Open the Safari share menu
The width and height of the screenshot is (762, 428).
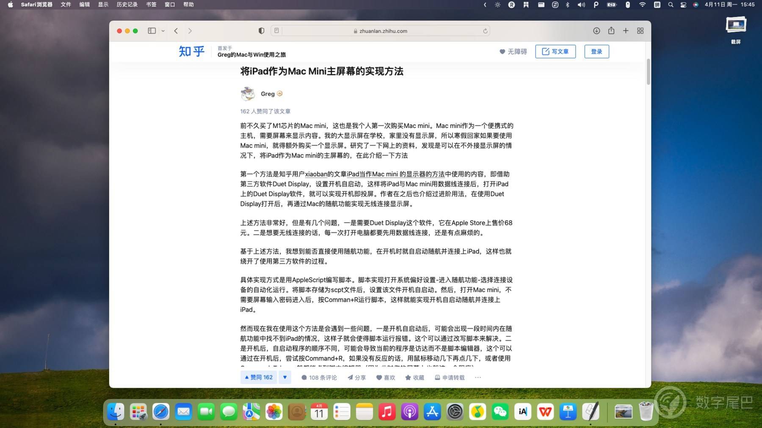pos(611,30)
